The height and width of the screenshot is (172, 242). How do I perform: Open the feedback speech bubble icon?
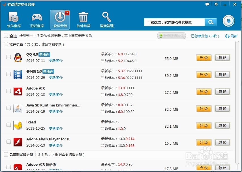207,4
